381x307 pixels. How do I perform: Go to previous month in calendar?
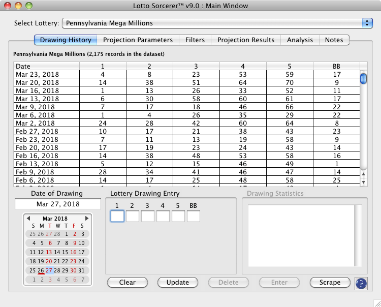(28, 218)
